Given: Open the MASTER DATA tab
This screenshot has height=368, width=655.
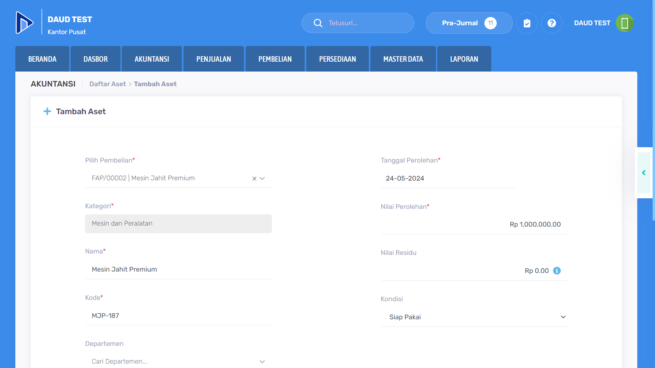Looking at the screenshot, I should coord(403,59).
